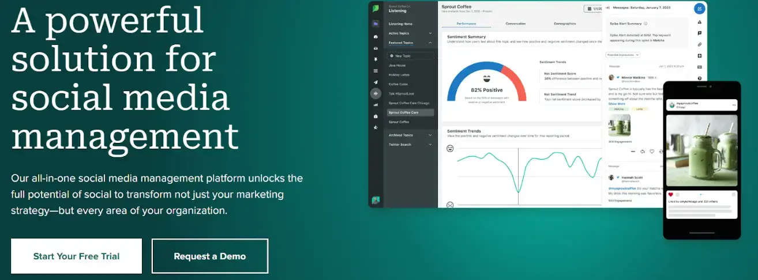Open the alert triangle icon on right rail
The width and height of the screenshot is (758, 280).
[700, 22]
